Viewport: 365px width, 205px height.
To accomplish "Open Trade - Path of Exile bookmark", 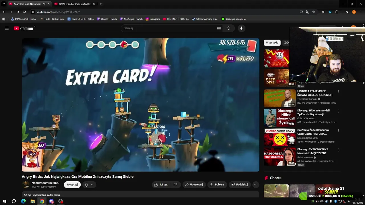I will click(52, 19).
